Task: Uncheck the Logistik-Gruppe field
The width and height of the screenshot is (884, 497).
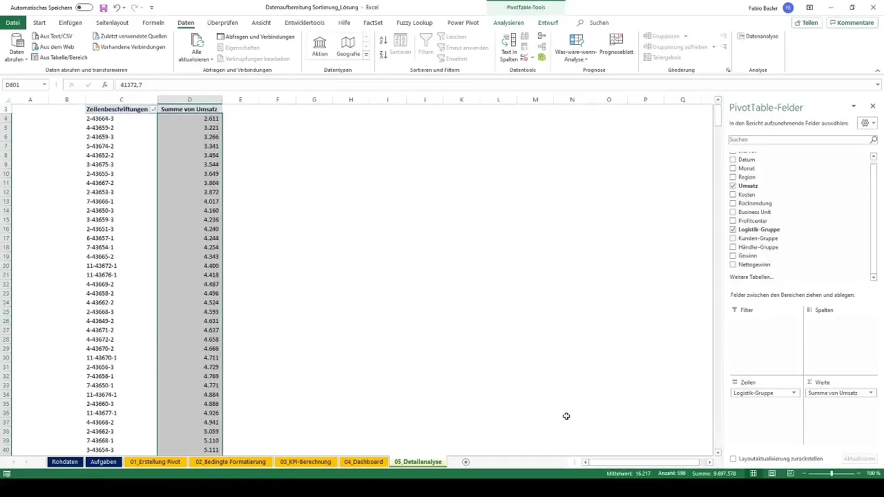Action: 733,229
